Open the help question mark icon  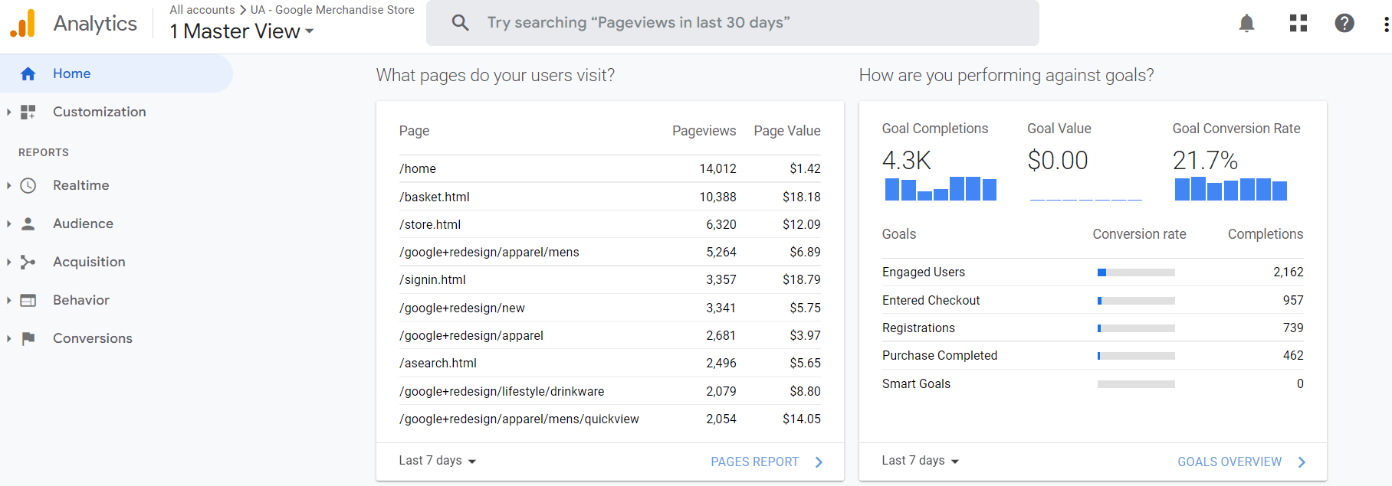pyautogui.click(x=1344, y=24)
